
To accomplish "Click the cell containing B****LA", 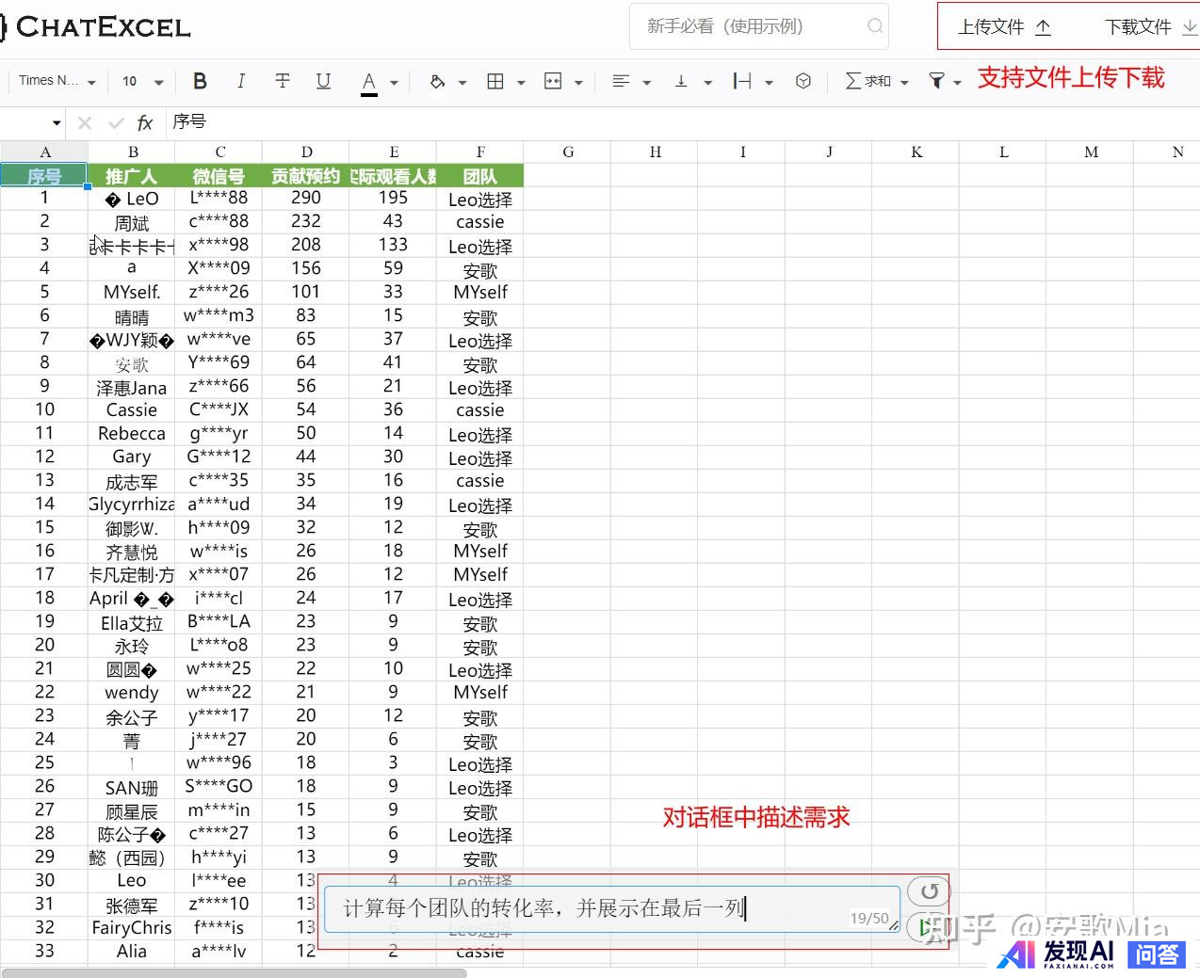I will (219, 622).
